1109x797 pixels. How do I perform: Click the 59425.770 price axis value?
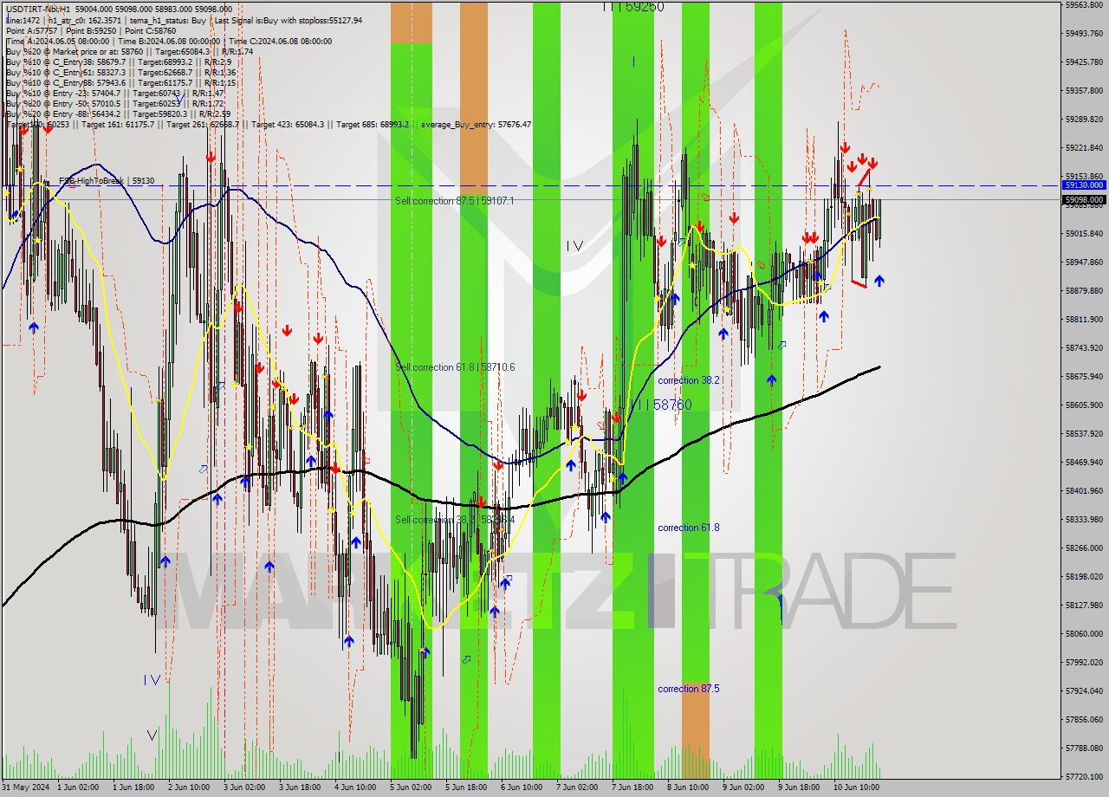(x=1085, y=62)
